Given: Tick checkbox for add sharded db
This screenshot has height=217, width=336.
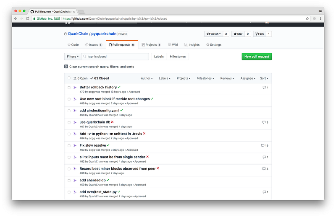Looking at the screenshot, I should 69,181.
